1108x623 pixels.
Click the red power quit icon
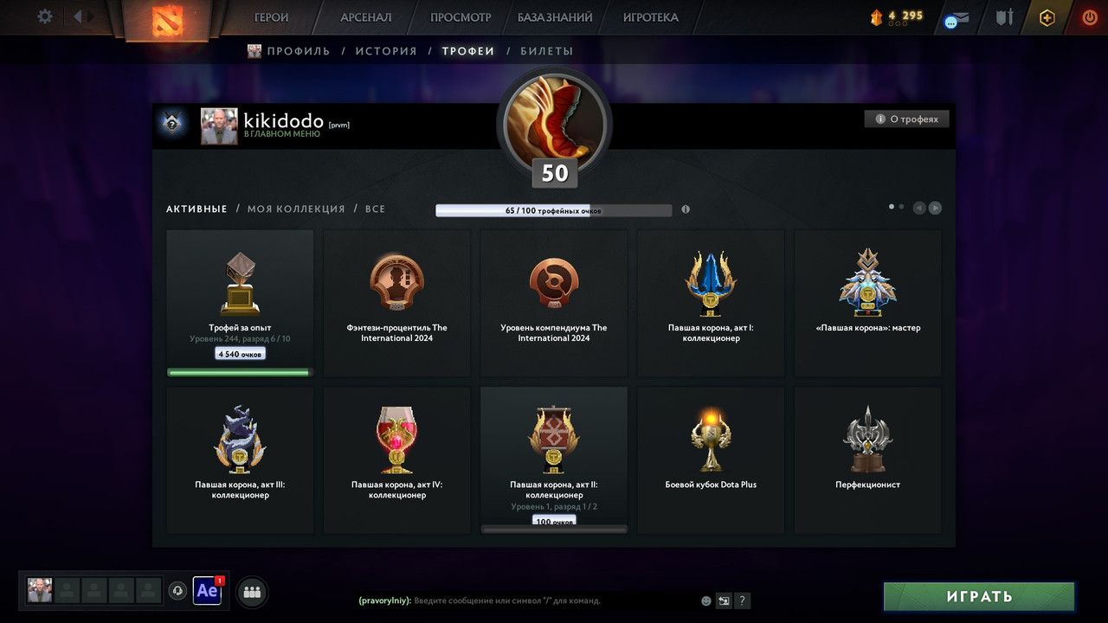pyautogui.click(x=1090, y=17)
